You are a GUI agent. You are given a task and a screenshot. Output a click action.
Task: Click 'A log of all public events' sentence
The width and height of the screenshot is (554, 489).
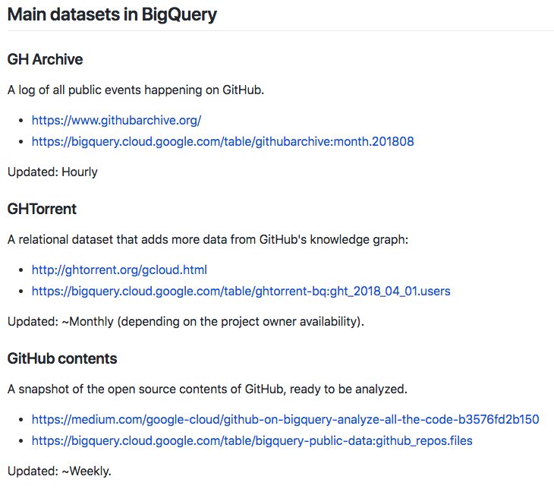(136, 90)
